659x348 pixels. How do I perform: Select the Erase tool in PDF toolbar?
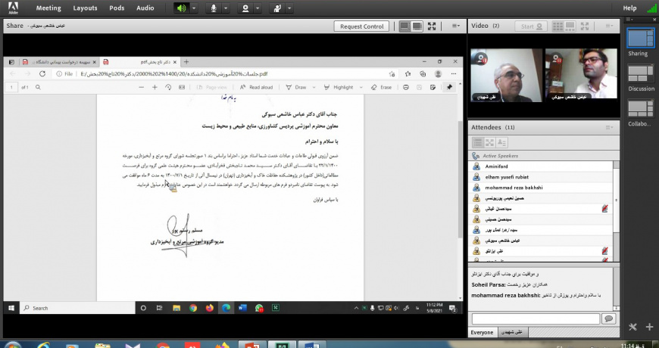point(381,87)
